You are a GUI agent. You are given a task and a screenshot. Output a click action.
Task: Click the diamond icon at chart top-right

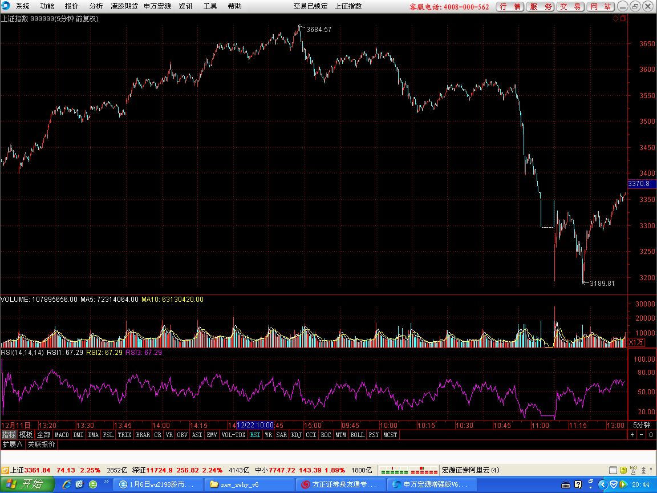click(615, 18)
